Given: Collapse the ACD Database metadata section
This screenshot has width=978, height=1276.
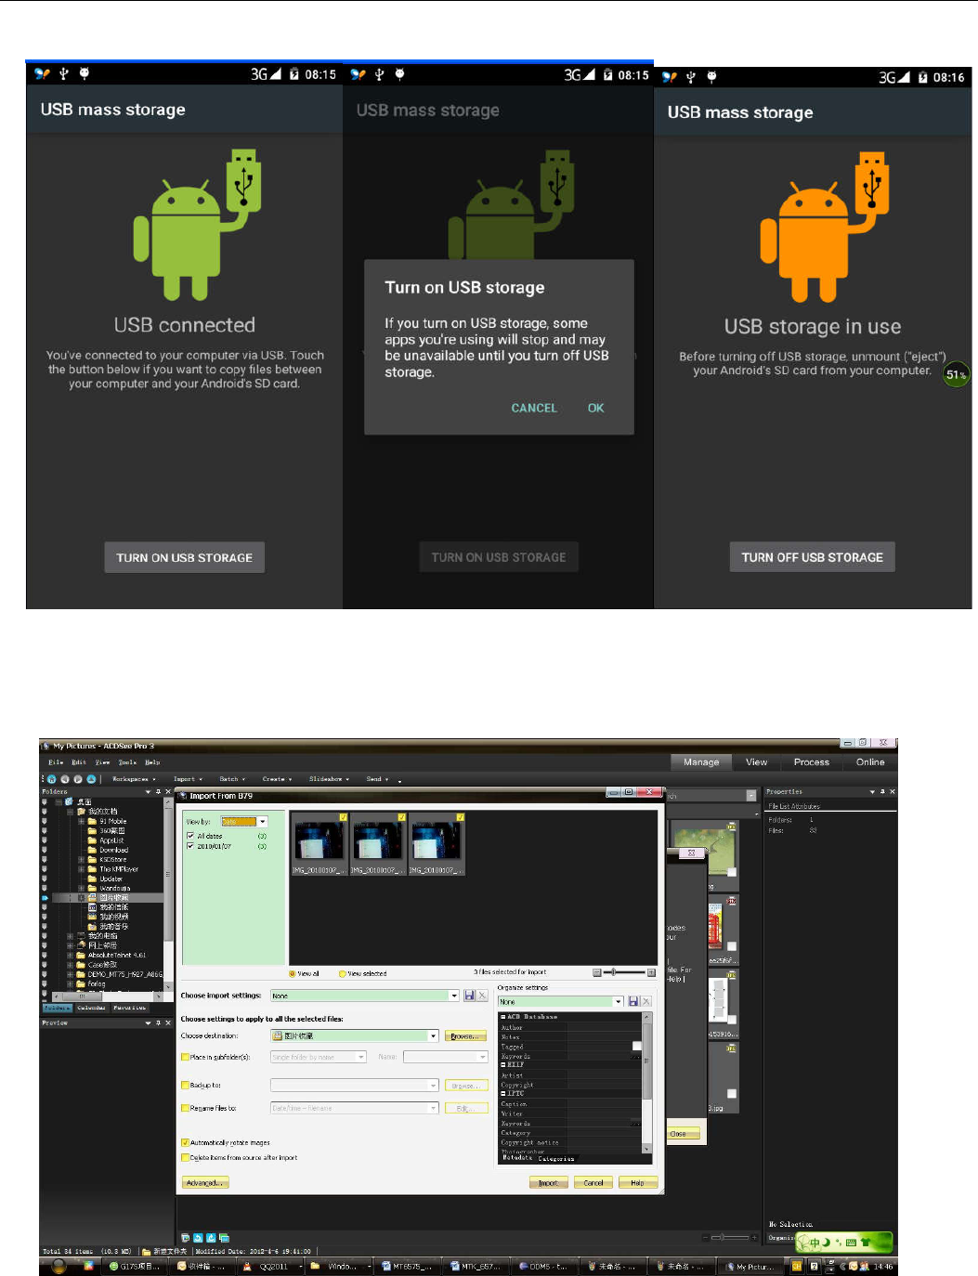Looking at the screenshot, I should [x=502, y=1017].
